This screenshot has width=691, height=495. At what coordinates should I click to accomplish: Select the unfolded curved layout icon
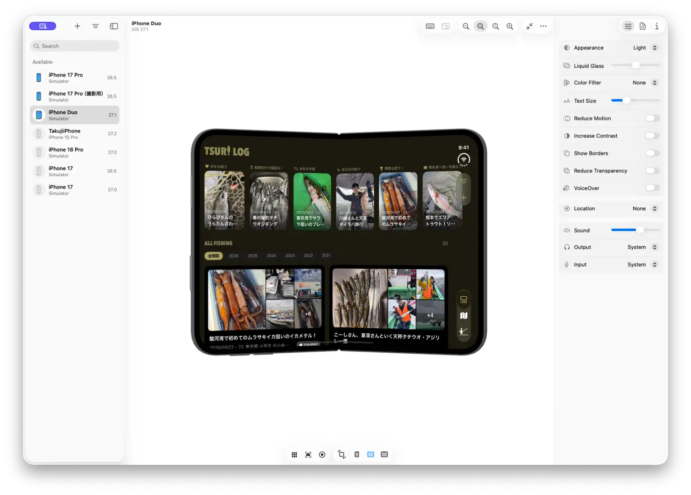(x=371, y=454)
